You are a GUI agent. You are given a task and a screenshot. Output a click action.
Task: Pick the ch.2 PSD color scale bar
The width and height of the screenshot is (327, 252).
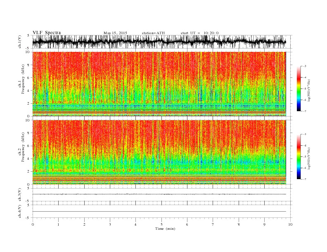tap(299, 156)
